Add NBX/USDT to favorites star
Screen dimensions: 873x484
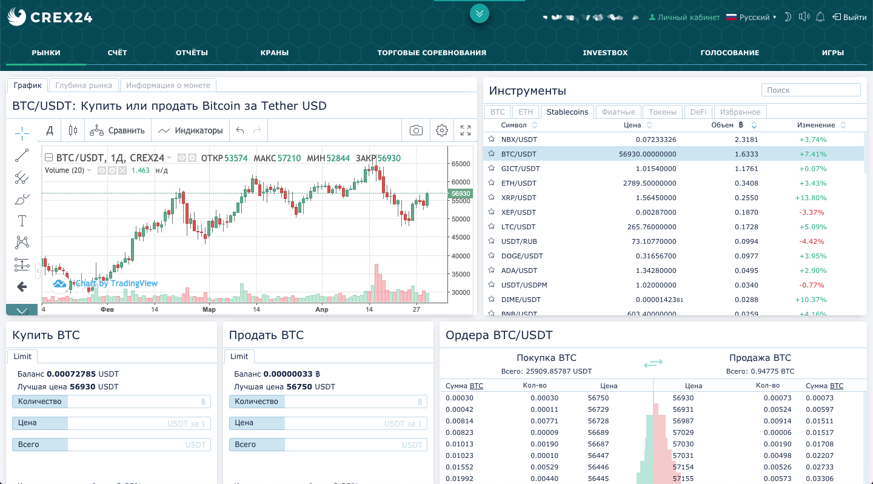(492, 139)
